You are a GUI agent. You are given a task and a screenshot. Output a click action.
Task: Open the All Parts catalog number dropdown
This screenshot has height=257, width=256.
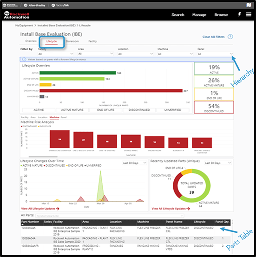tap(110, 216)
